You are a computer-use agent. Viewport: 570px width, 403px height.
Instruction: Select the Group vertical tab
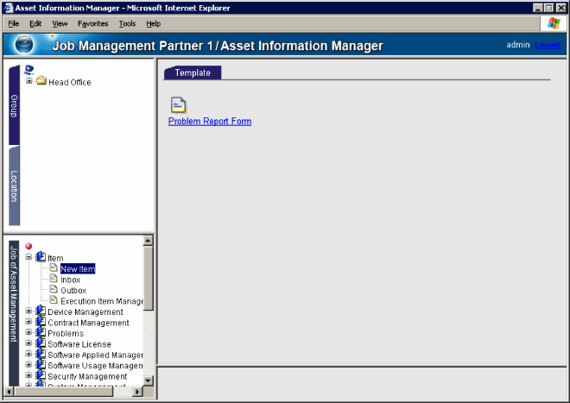click(14, 105)
